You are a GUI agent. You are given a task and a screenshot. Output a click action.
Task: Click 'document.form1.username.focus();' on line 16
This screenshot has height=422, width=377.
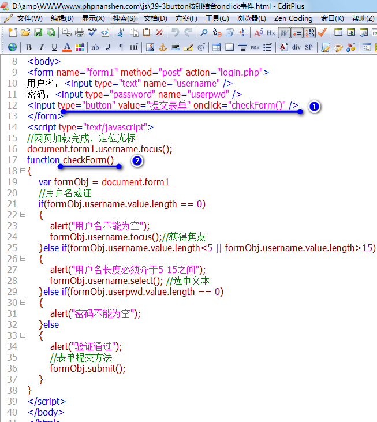tap(99, 149)
